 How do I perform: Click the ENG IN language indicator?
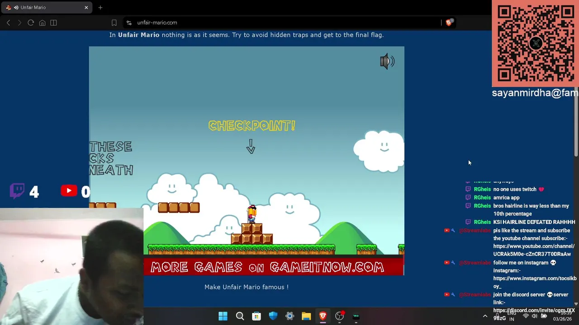pos(512,316)
